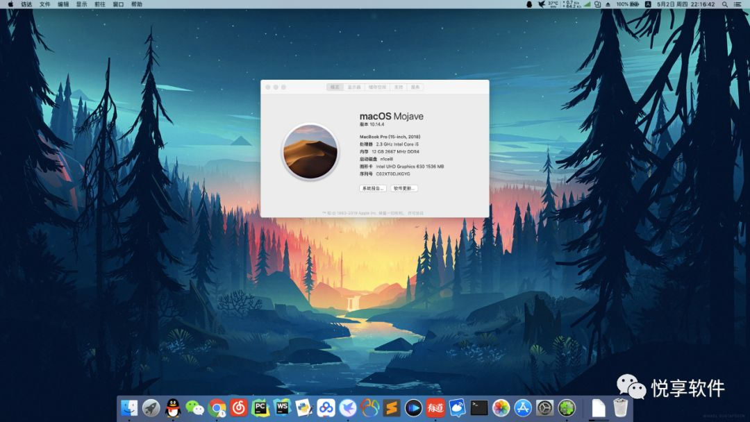Click the eject icon in menu bar

[608, 4]
